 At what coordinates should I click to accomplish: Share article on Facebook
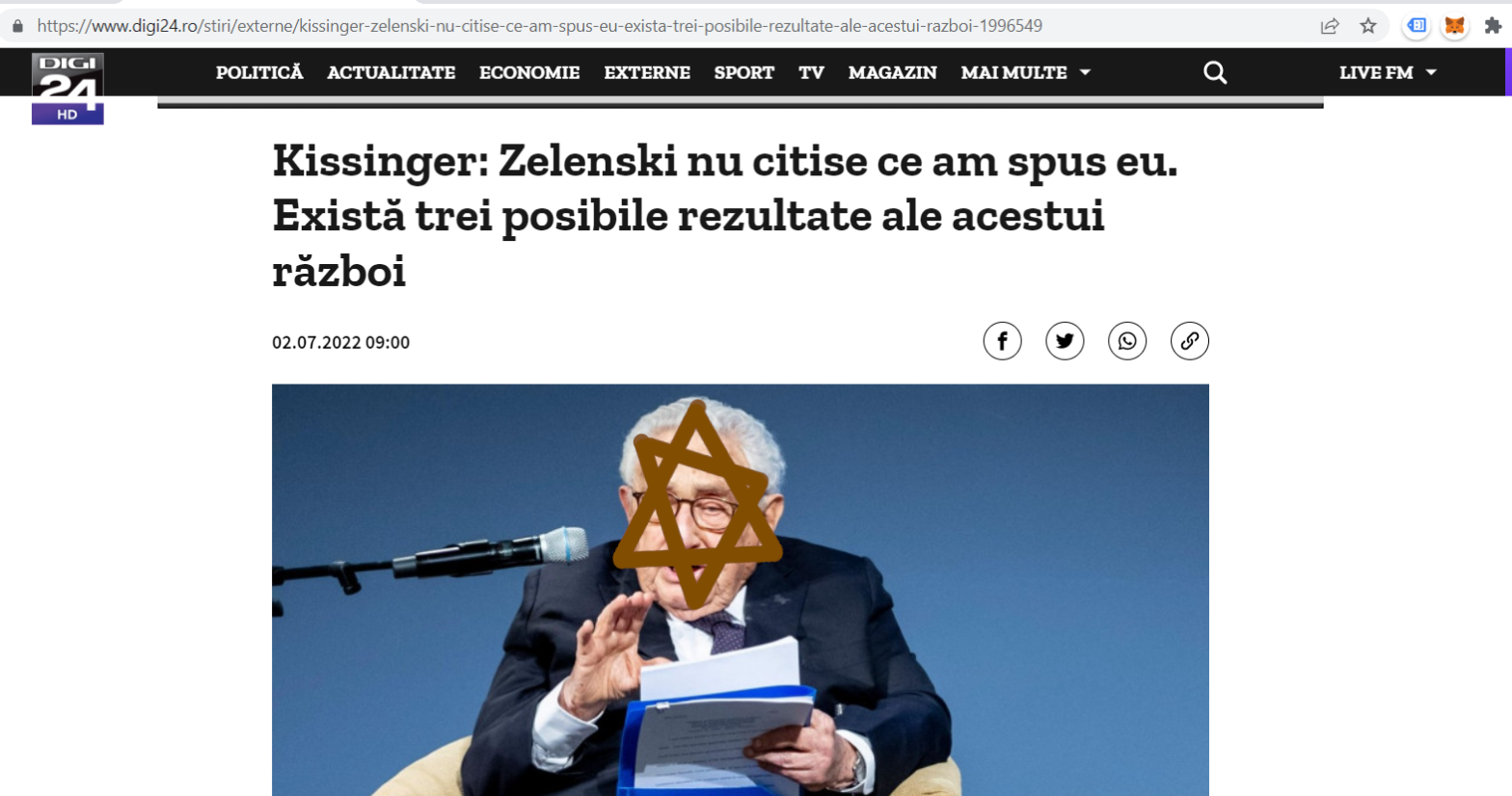click(x=1002, y=341)
